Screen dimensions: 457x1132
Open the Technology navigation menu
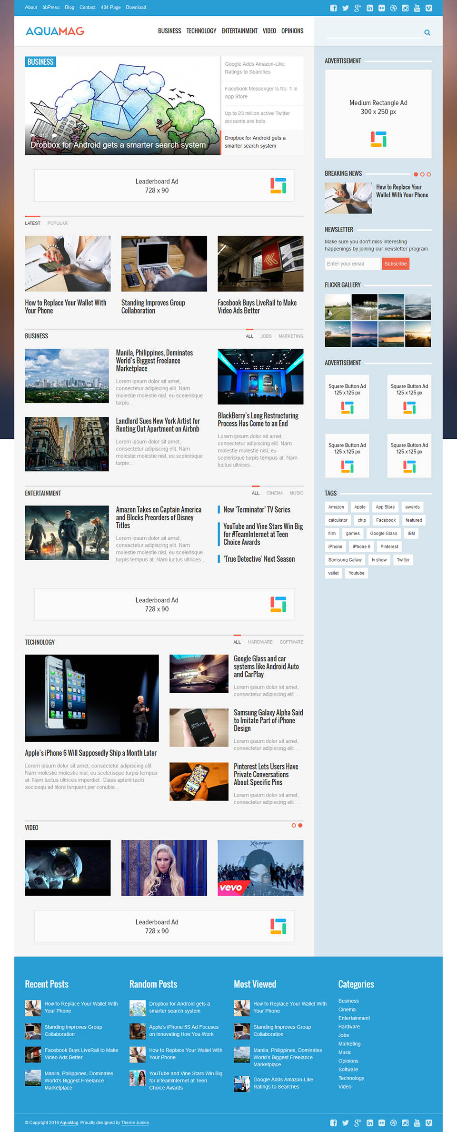pos(201,31)
